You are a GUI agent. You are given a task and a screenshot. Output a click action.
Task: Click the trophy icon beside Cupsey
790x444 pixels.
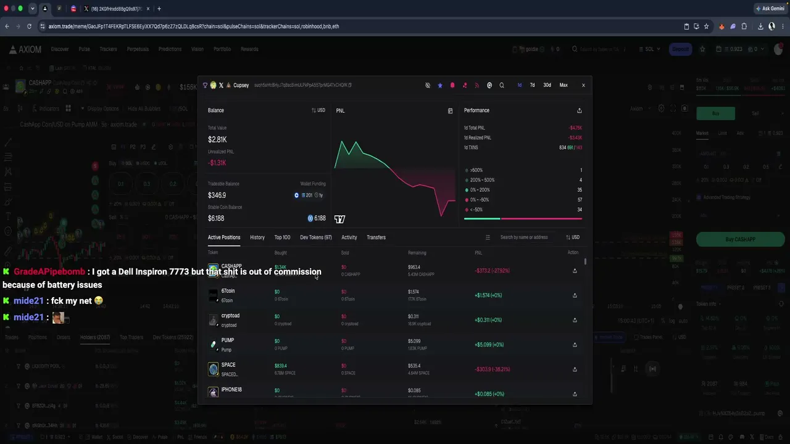coord(206,85)
